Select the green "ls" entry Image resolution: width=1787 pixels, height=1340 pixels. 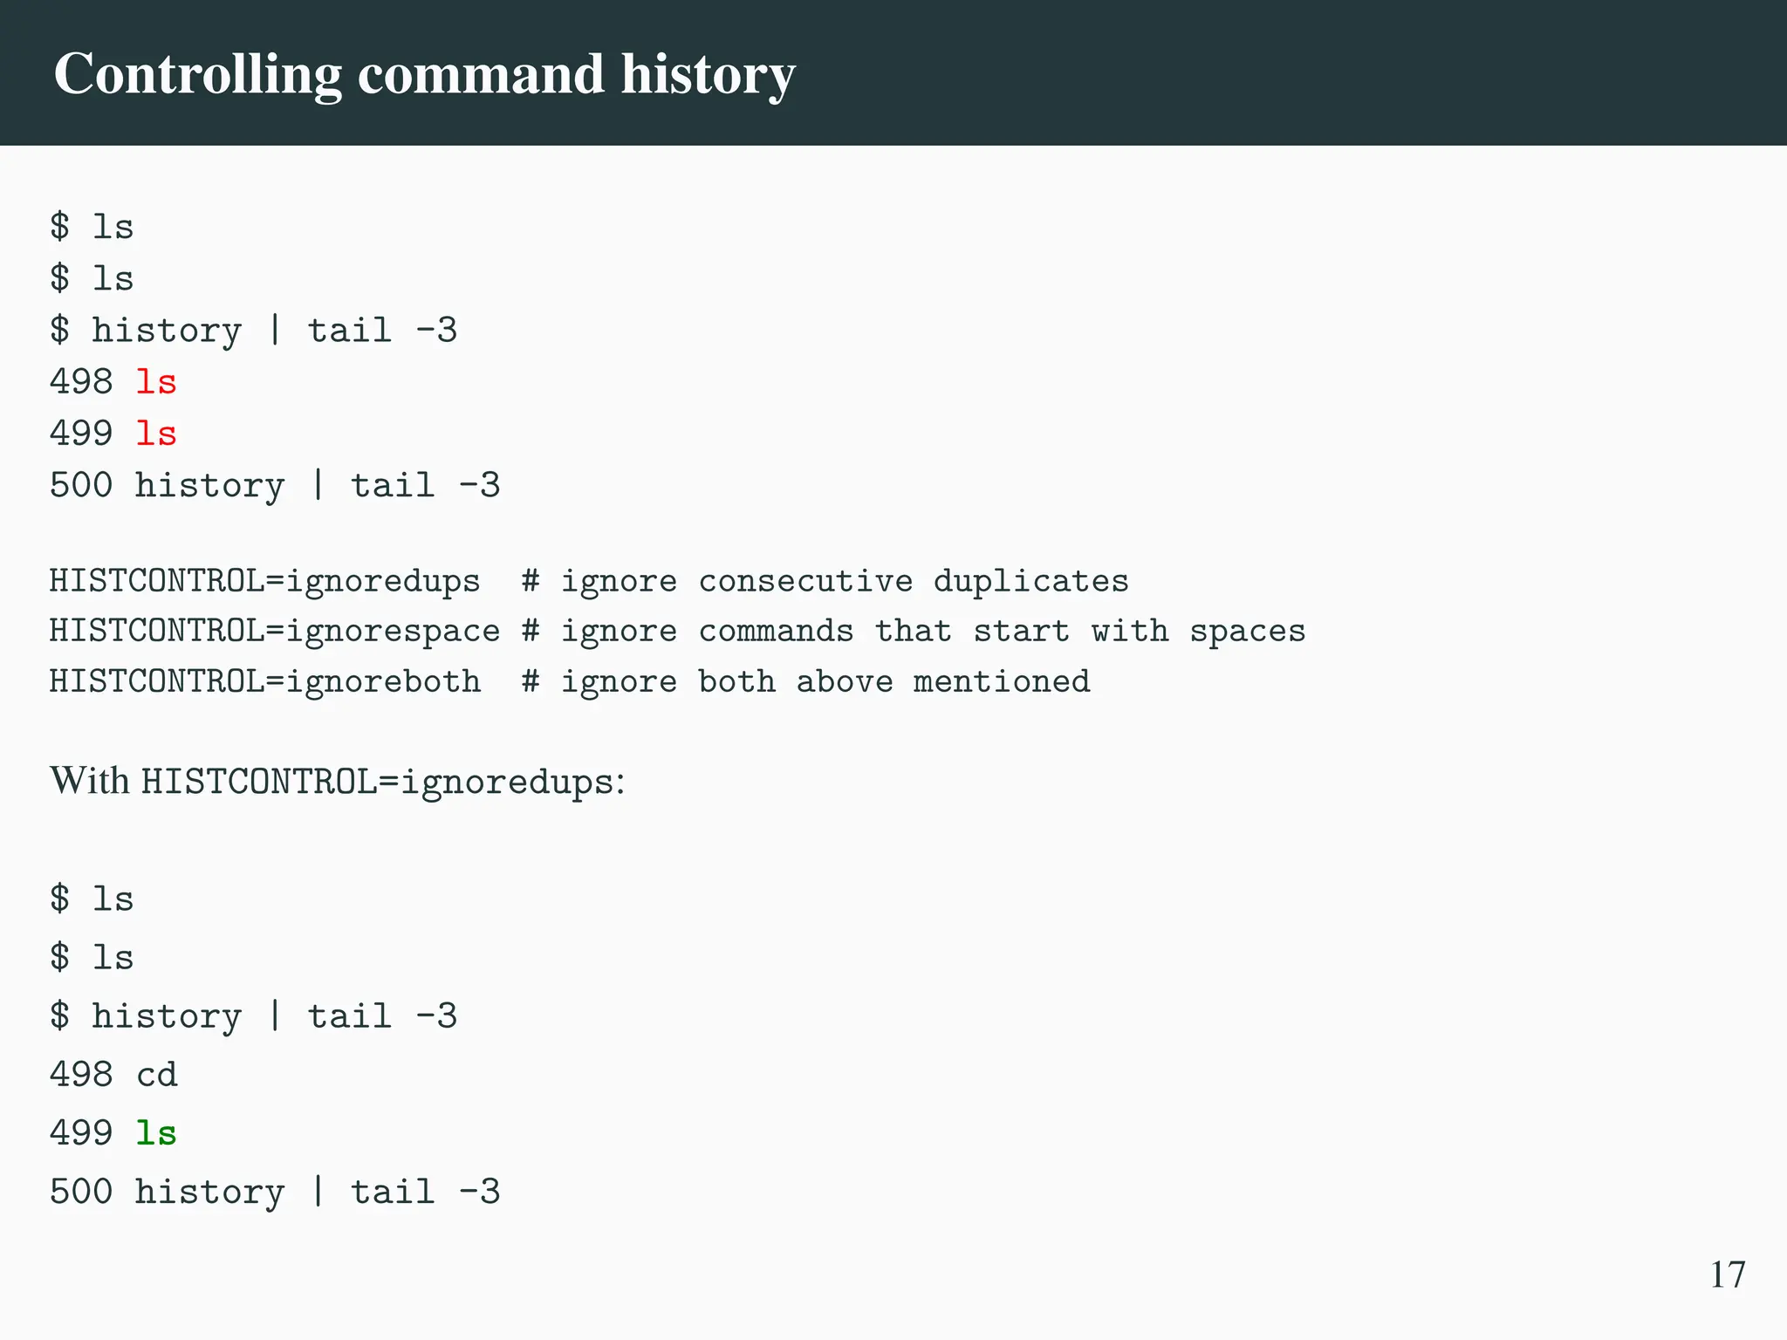(156, 1133)
